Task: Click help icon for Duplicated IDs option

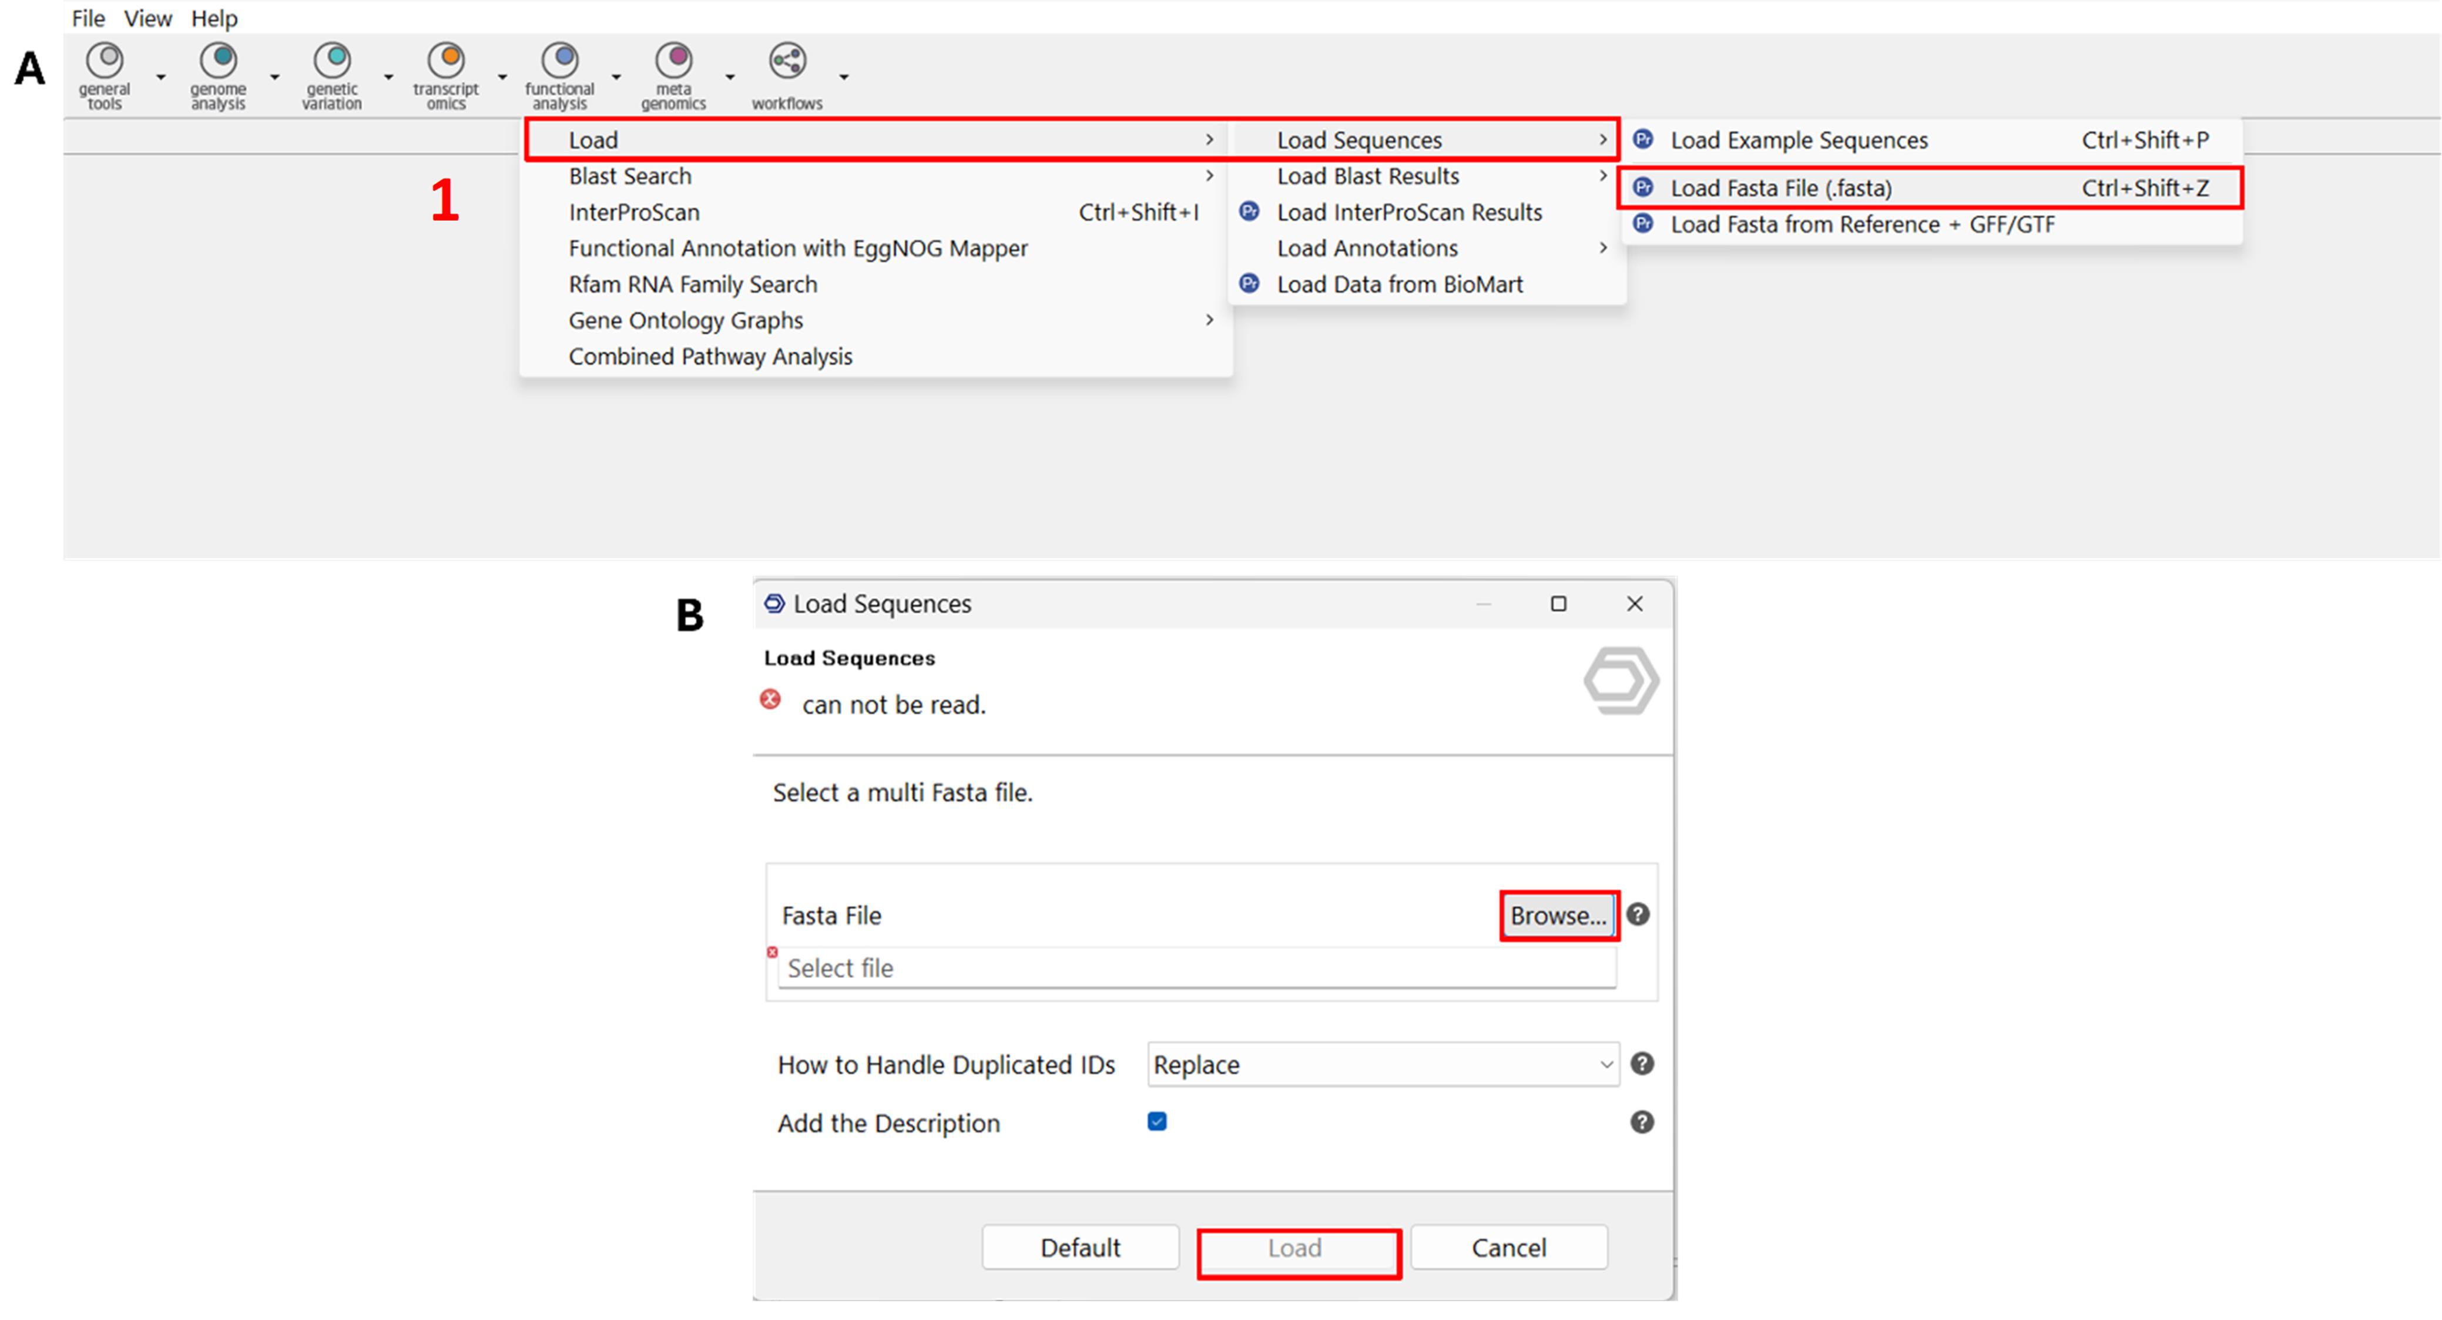Action: click(x=1642, y=1064)
